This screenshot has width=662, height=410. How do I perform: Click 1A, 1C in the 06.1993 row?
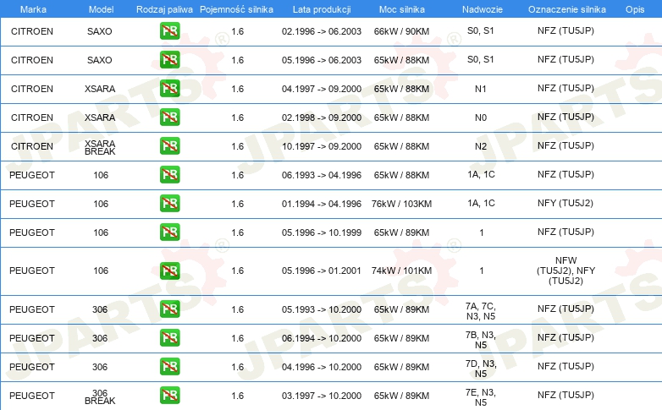(481, 174)
